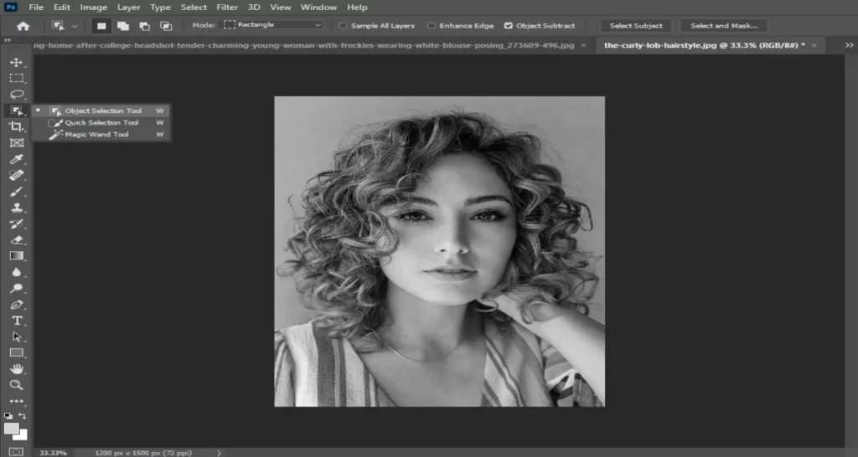858x457 pixels.
Task: Select the History Brush tool
Action: tap(17, 223)
